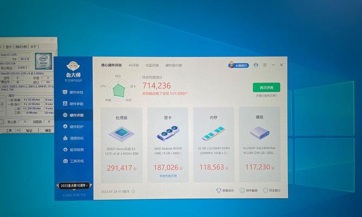Click the 内存 card title
The width and height of the screenshot is (362, 217).
click(213, 118)
